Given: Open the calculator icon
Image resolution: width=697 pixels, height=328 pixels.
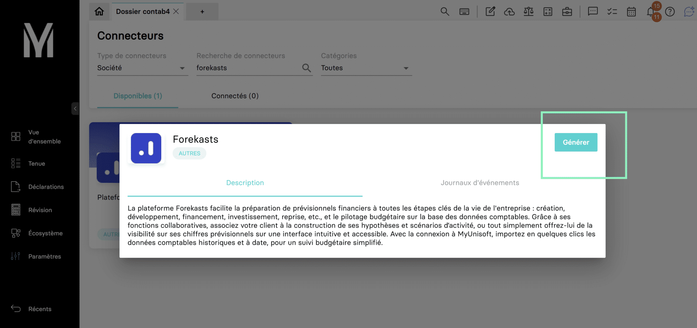Looking at the screenshot, I should click(548, 12).
